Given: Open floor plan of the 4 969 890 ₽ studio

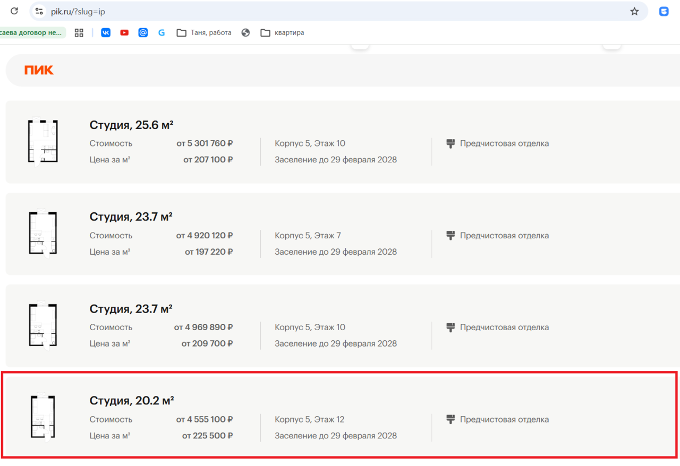Looking at the screenshot, I should pos(42,325).
